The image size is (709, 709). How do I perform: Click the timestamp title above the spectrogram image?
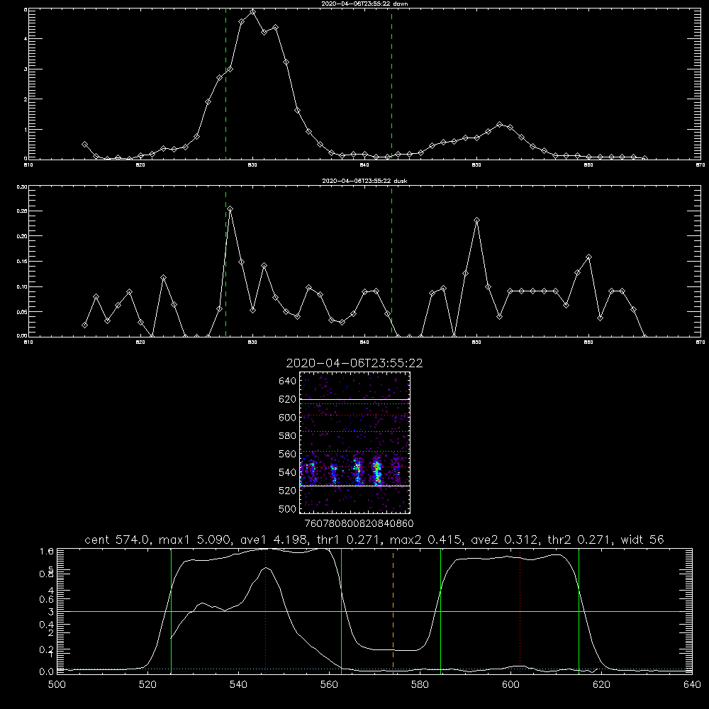pyautogui.click(x=354, y=363)
